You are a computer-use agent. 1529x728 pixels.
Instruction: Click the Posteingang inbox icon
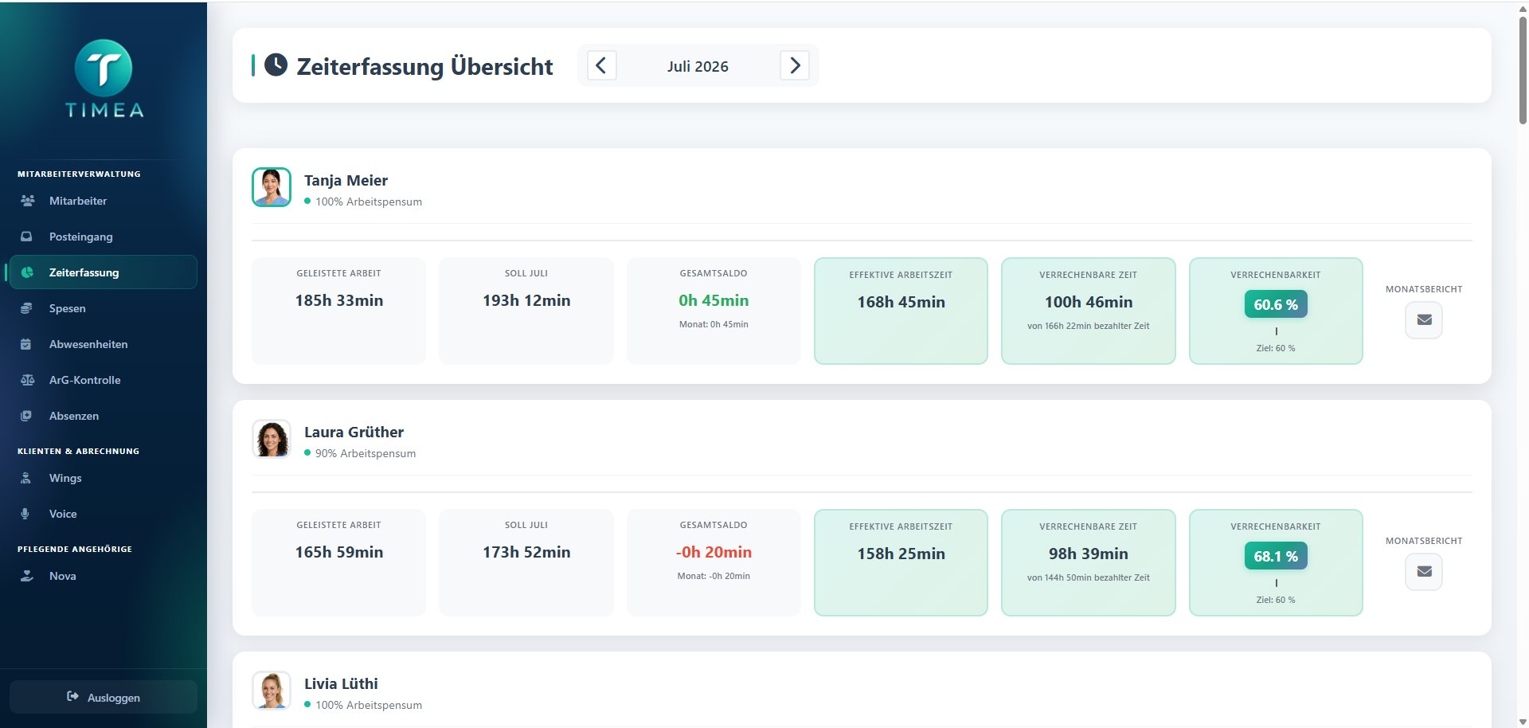point(26,237)
